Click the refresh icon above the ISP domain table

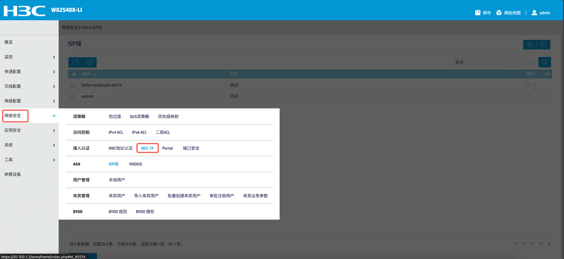(x=75, y=62)
